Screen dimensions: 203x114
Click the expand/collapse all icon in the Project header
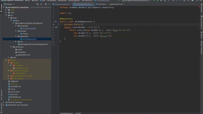coord(41,4)
